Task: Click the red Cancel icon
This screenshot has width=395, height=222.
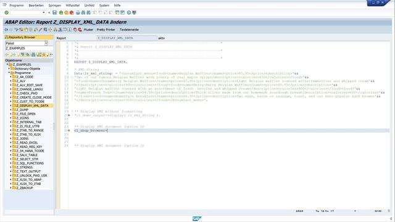Action: click(x=72, y=12)
